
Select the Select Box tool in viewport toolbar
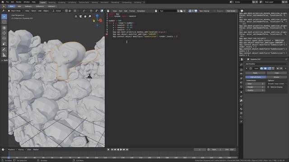(4, 17)
